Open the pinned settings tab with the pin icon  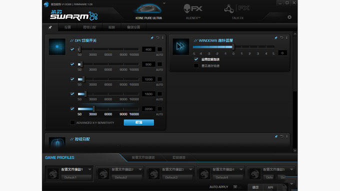click(50, 27)
